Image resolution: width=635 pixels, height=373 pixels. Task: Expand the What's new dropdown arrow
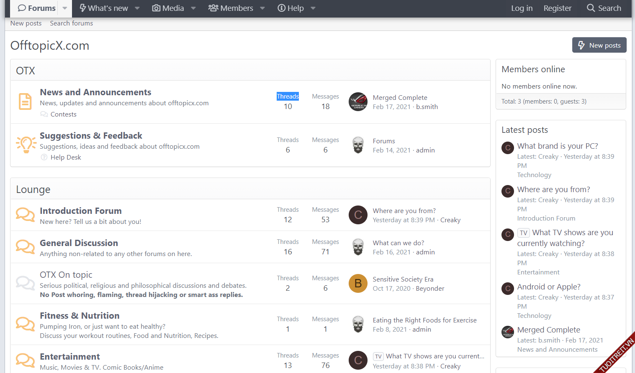pyautogui.click(x=137, y=8)
